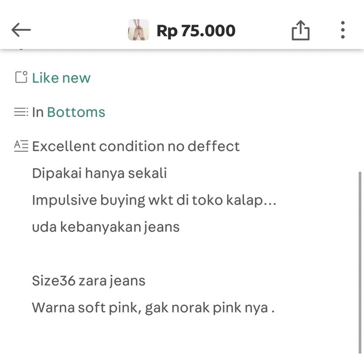Tap Size36 zara jeans in the description

coord(88,281)
